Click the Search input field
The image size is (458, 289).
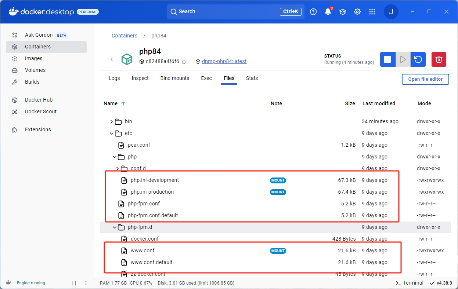(235, 12)
